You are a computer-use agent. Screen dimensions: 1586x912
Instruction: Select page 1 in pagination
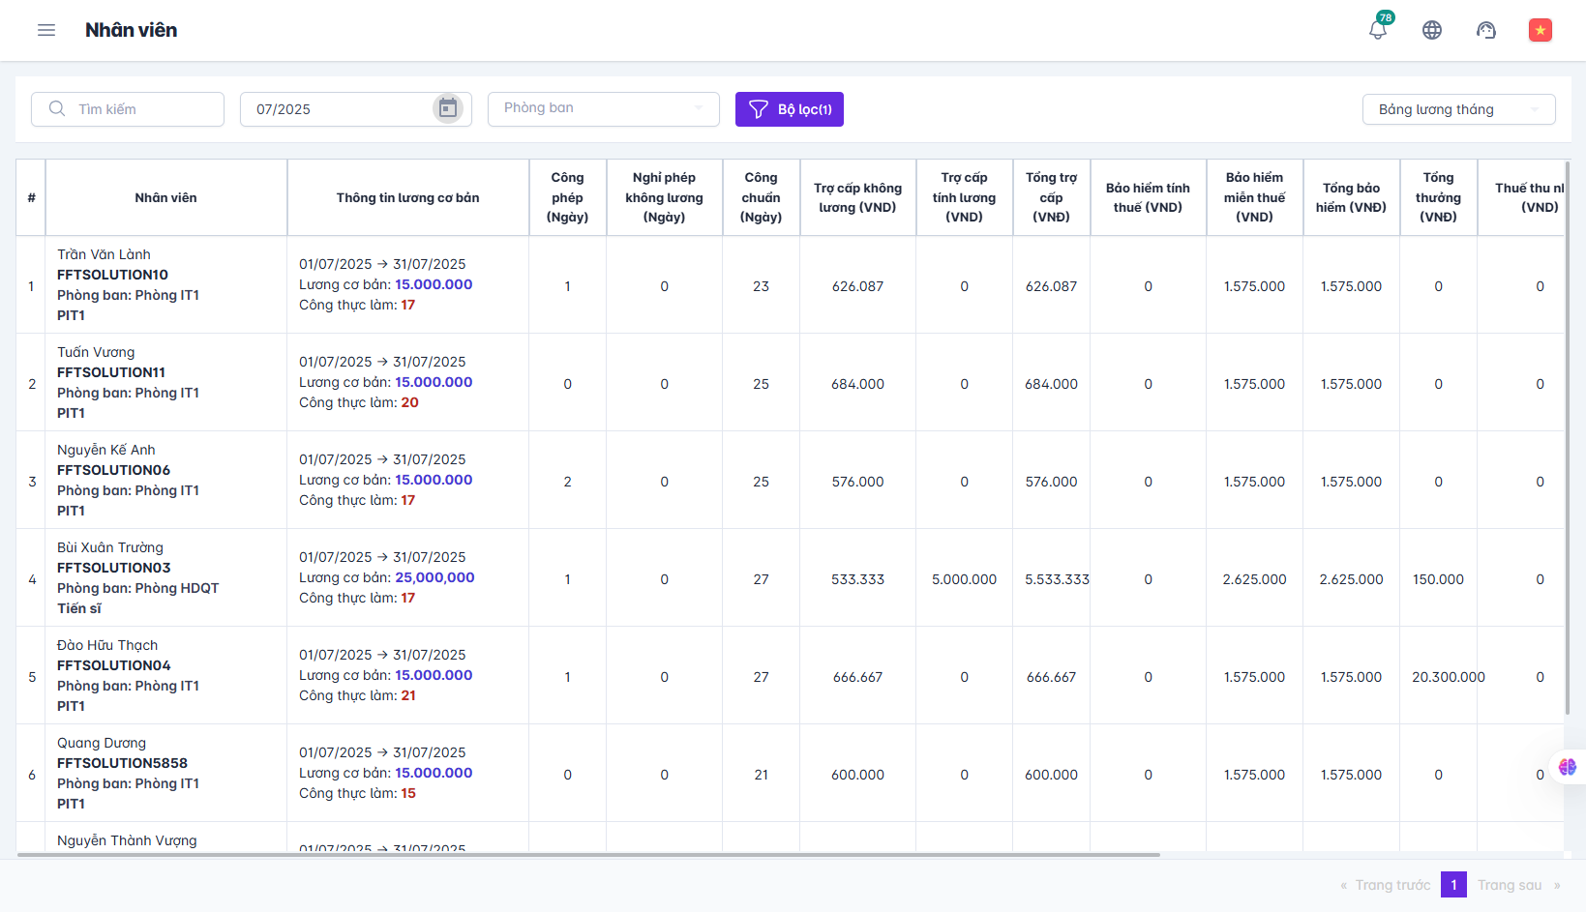(x=1453, y=885)
